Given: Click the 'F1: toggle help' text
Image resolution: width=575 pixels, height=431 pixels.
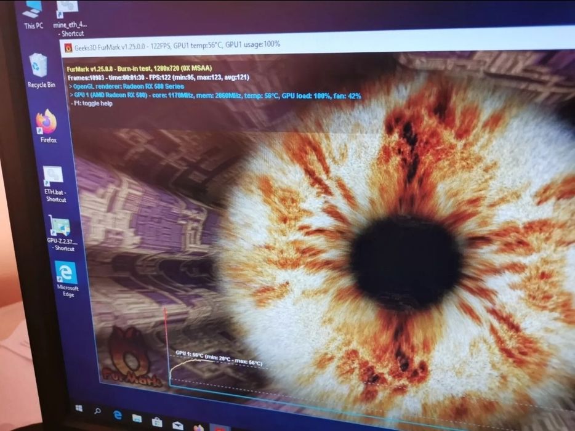Looking at the screenshot, I should 92,103.
